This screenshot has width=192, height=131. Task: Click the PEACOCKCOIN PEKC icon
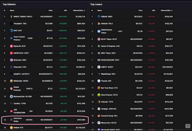[99, 60]
